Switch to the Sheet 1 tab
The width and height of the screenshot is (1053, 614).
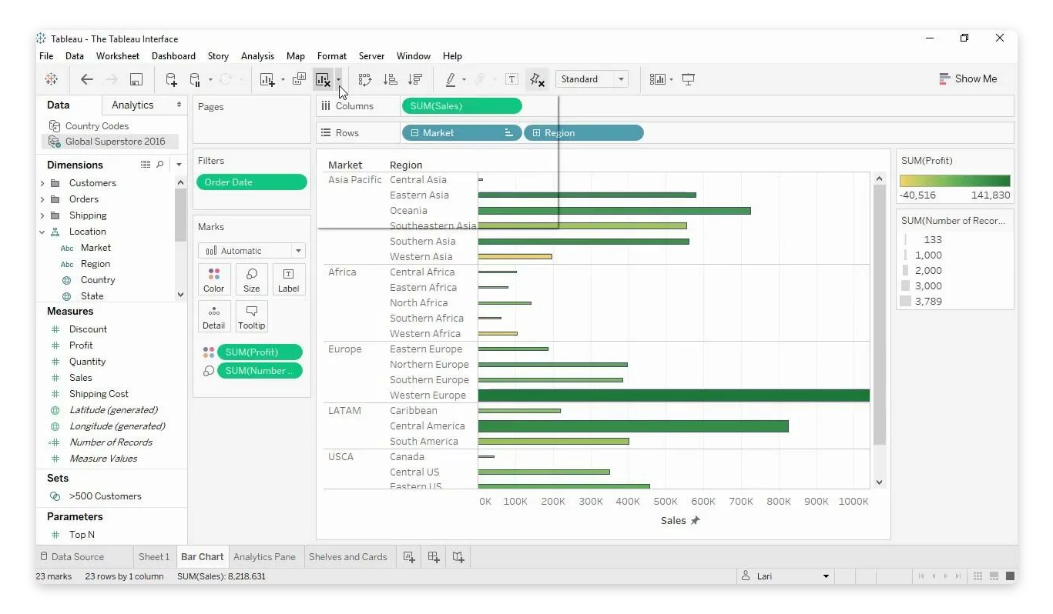154,557
